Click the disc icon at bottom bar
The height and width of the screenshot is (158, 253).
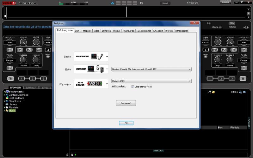pyautogui.click(x=72, y=155)
